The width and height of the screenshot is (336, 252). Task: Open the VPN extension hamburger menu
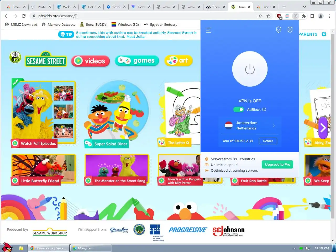coord(208,30)
